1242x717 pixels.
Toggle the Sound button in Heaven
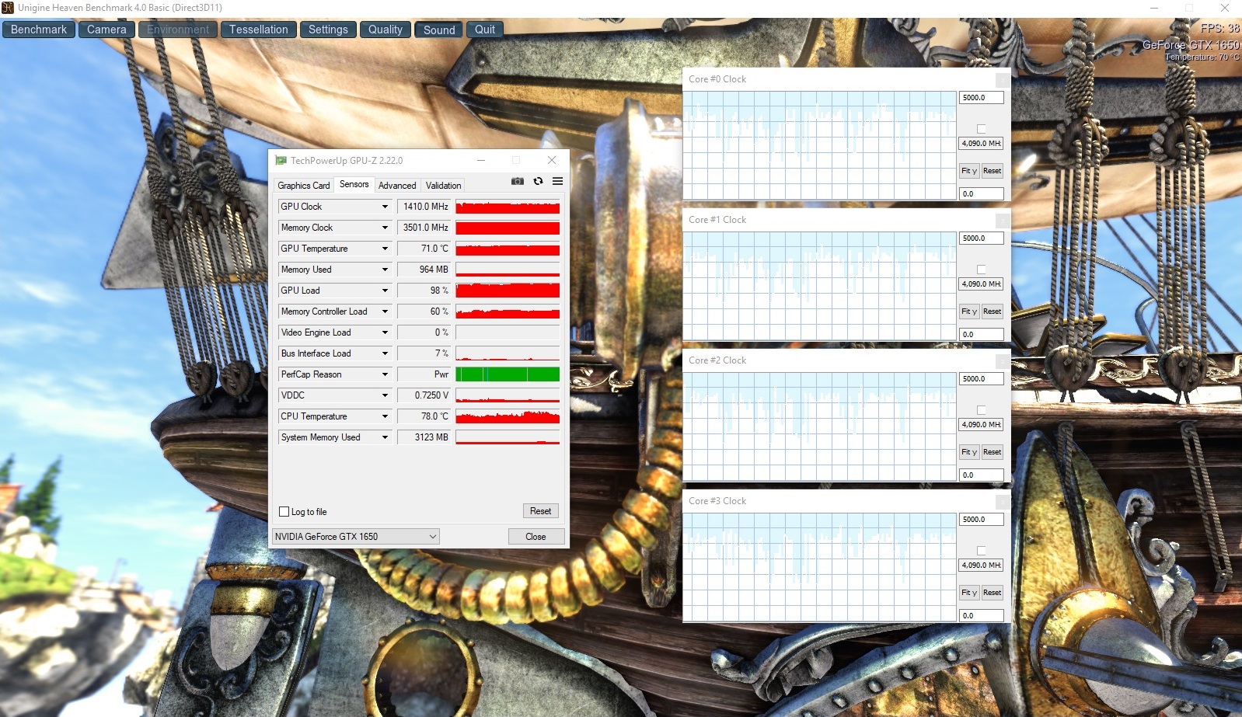(x=439, y=30)
